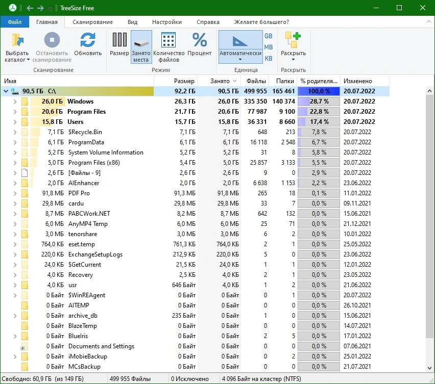The height and width of the screenshot is (384, 435).
Task: Click the tenorshare folder icon
Action: [25, 234]
